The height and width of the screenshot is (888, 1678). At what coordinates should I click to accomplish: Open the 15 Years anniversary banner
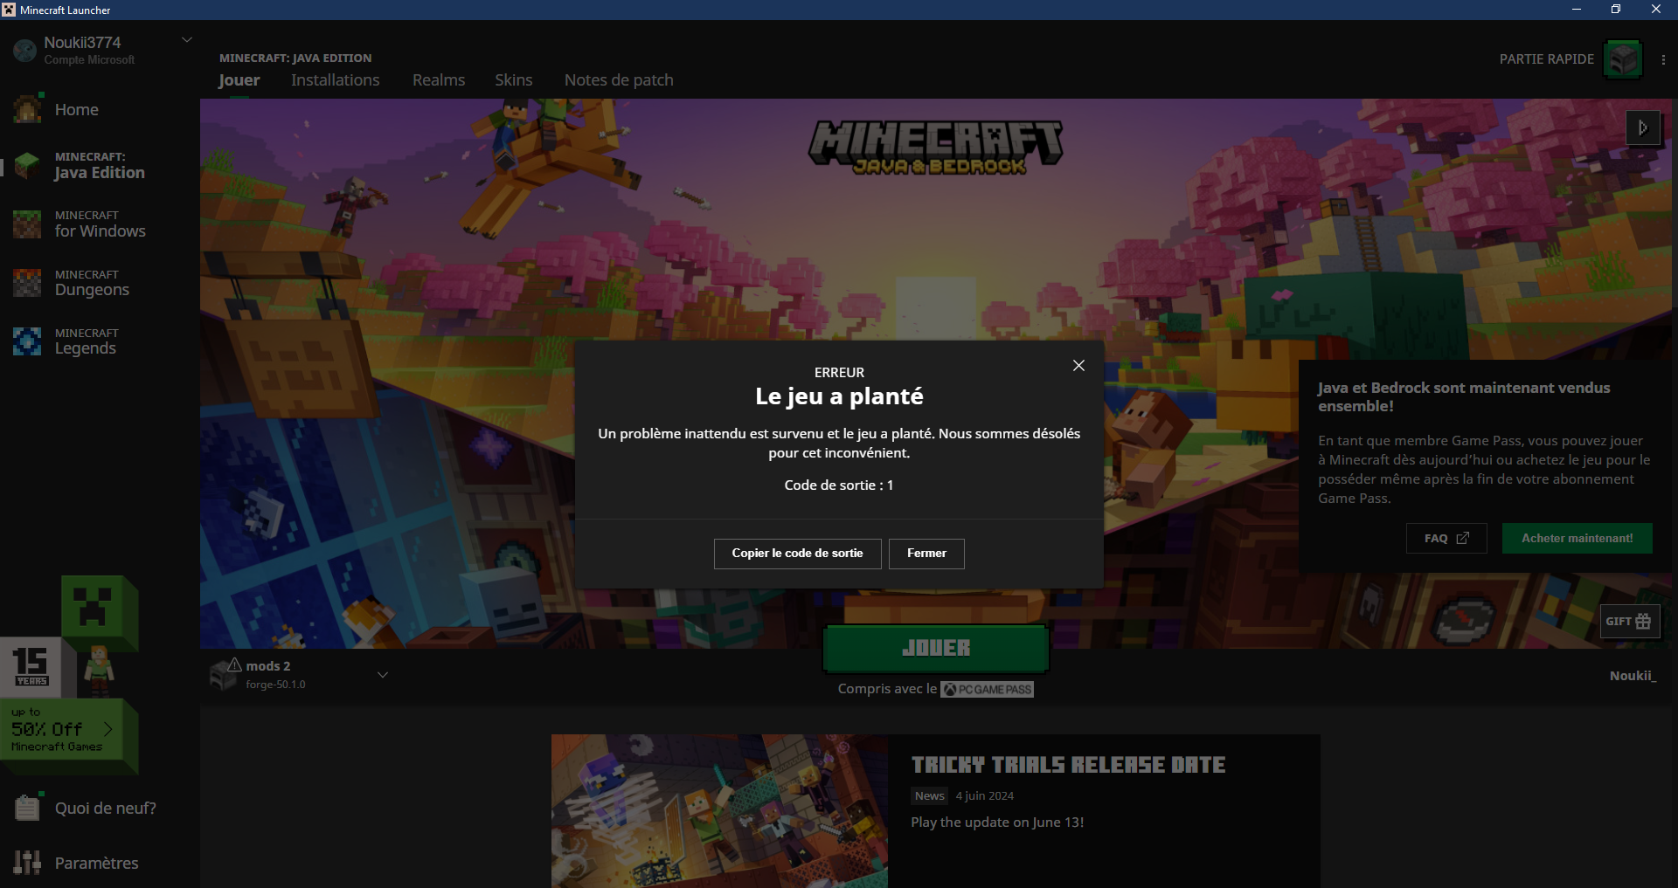coord(31,668)
